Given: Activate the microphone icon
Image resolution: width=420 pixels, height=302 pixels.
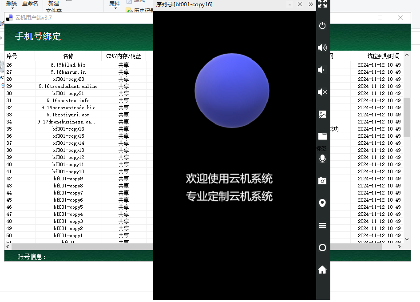Looking at the screenshot, I should [x=322, y=158].
